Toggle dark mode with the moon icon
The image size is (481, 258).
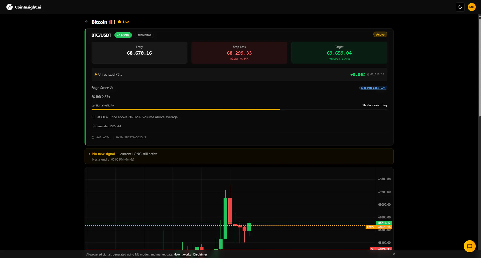(460, 7)
